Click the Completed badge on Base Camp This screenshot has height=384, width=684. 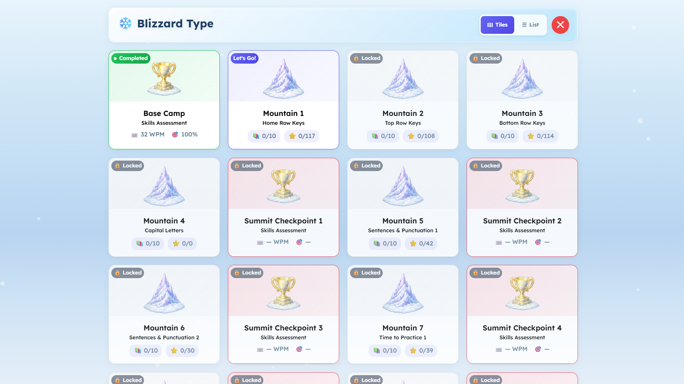[x=131, y=58]
